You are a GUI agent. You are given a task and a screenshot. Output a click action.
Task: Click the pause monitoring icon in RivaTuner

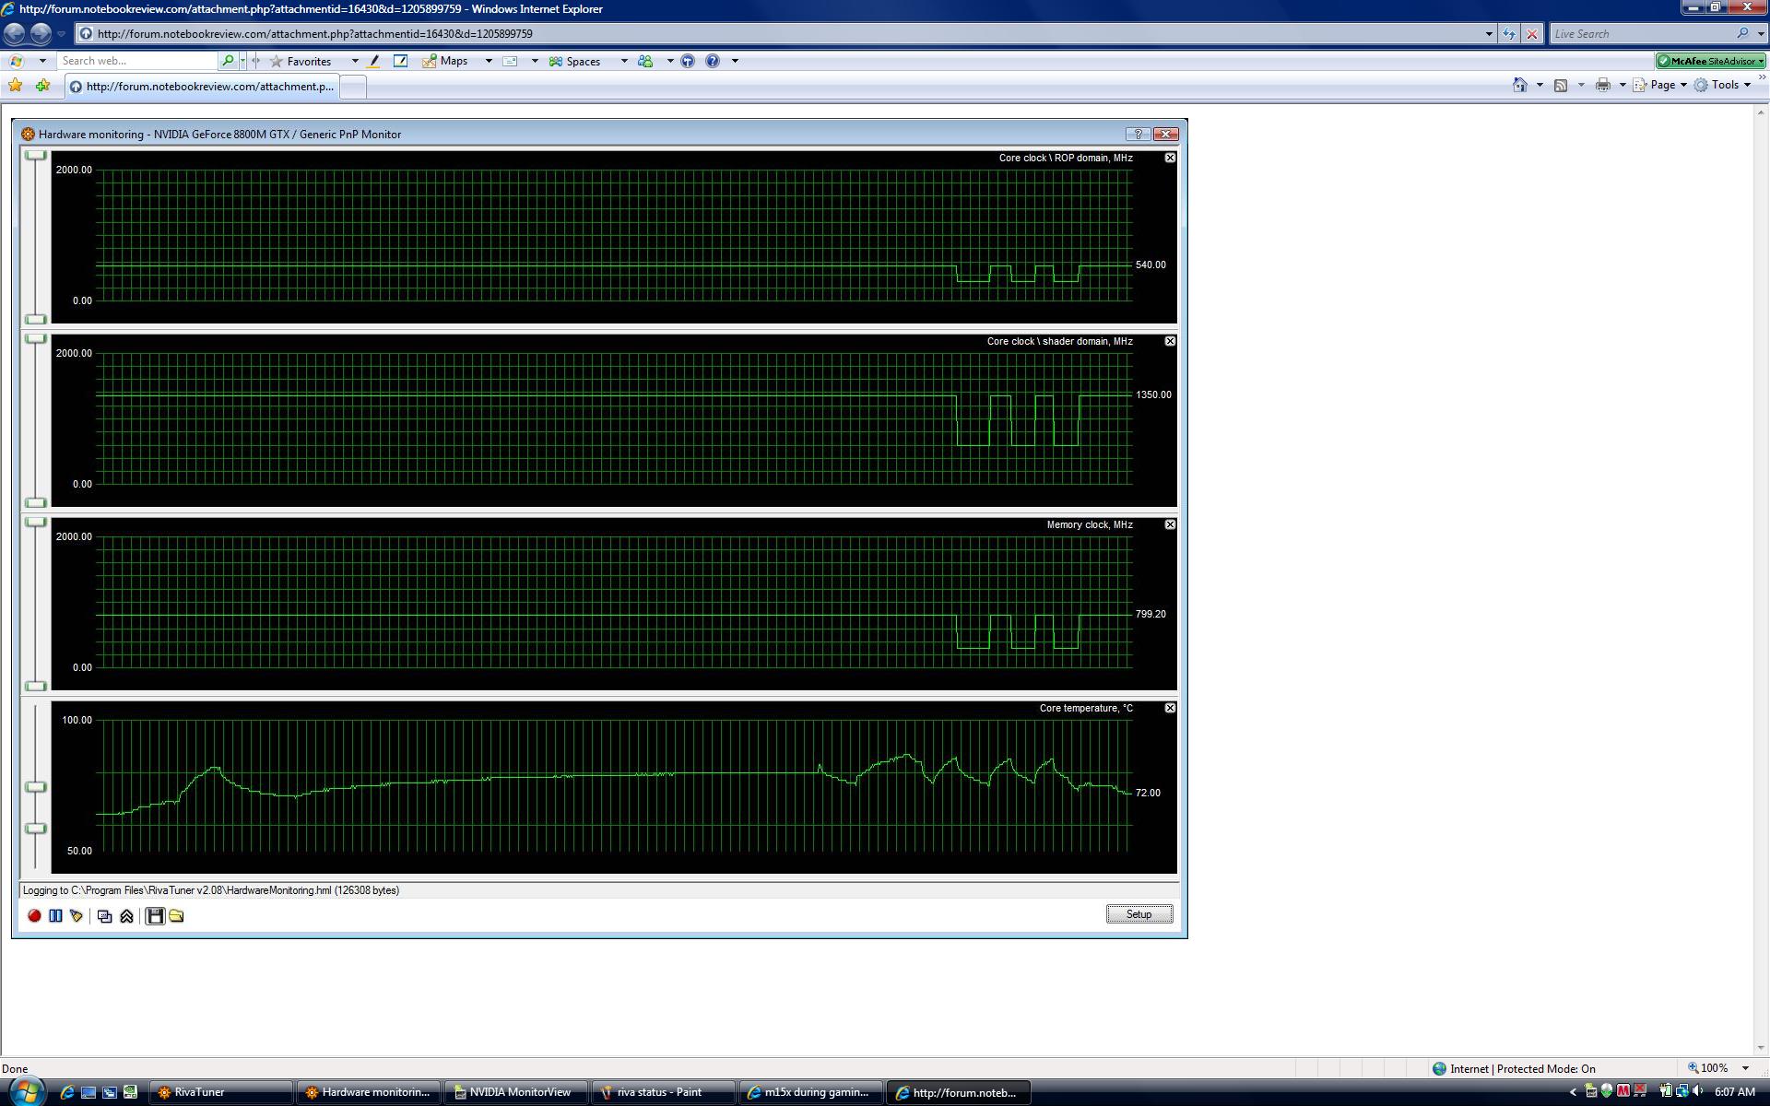pyautogui.click(x=55, y=915)
